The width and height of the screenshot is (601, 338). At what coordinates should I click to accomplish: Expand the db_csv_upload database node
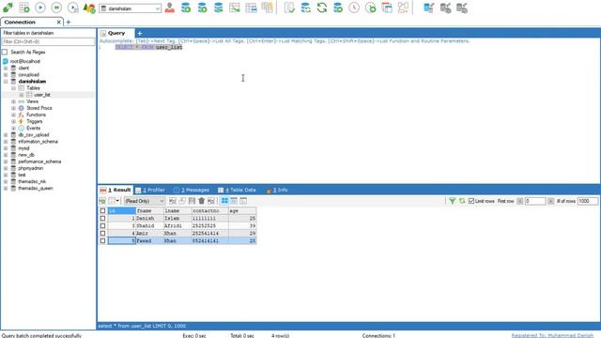point(6,135)
